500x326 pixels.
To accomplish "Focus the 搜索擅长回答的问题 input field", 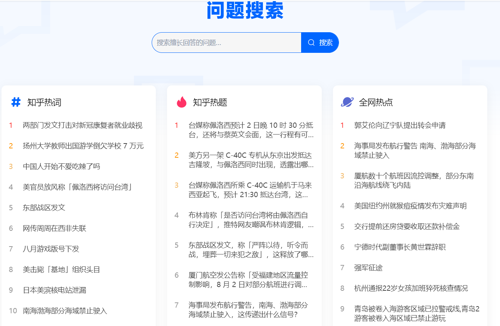I will point(227,43).
